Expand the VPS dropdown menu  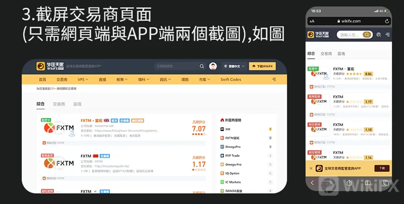pos(83,79)
